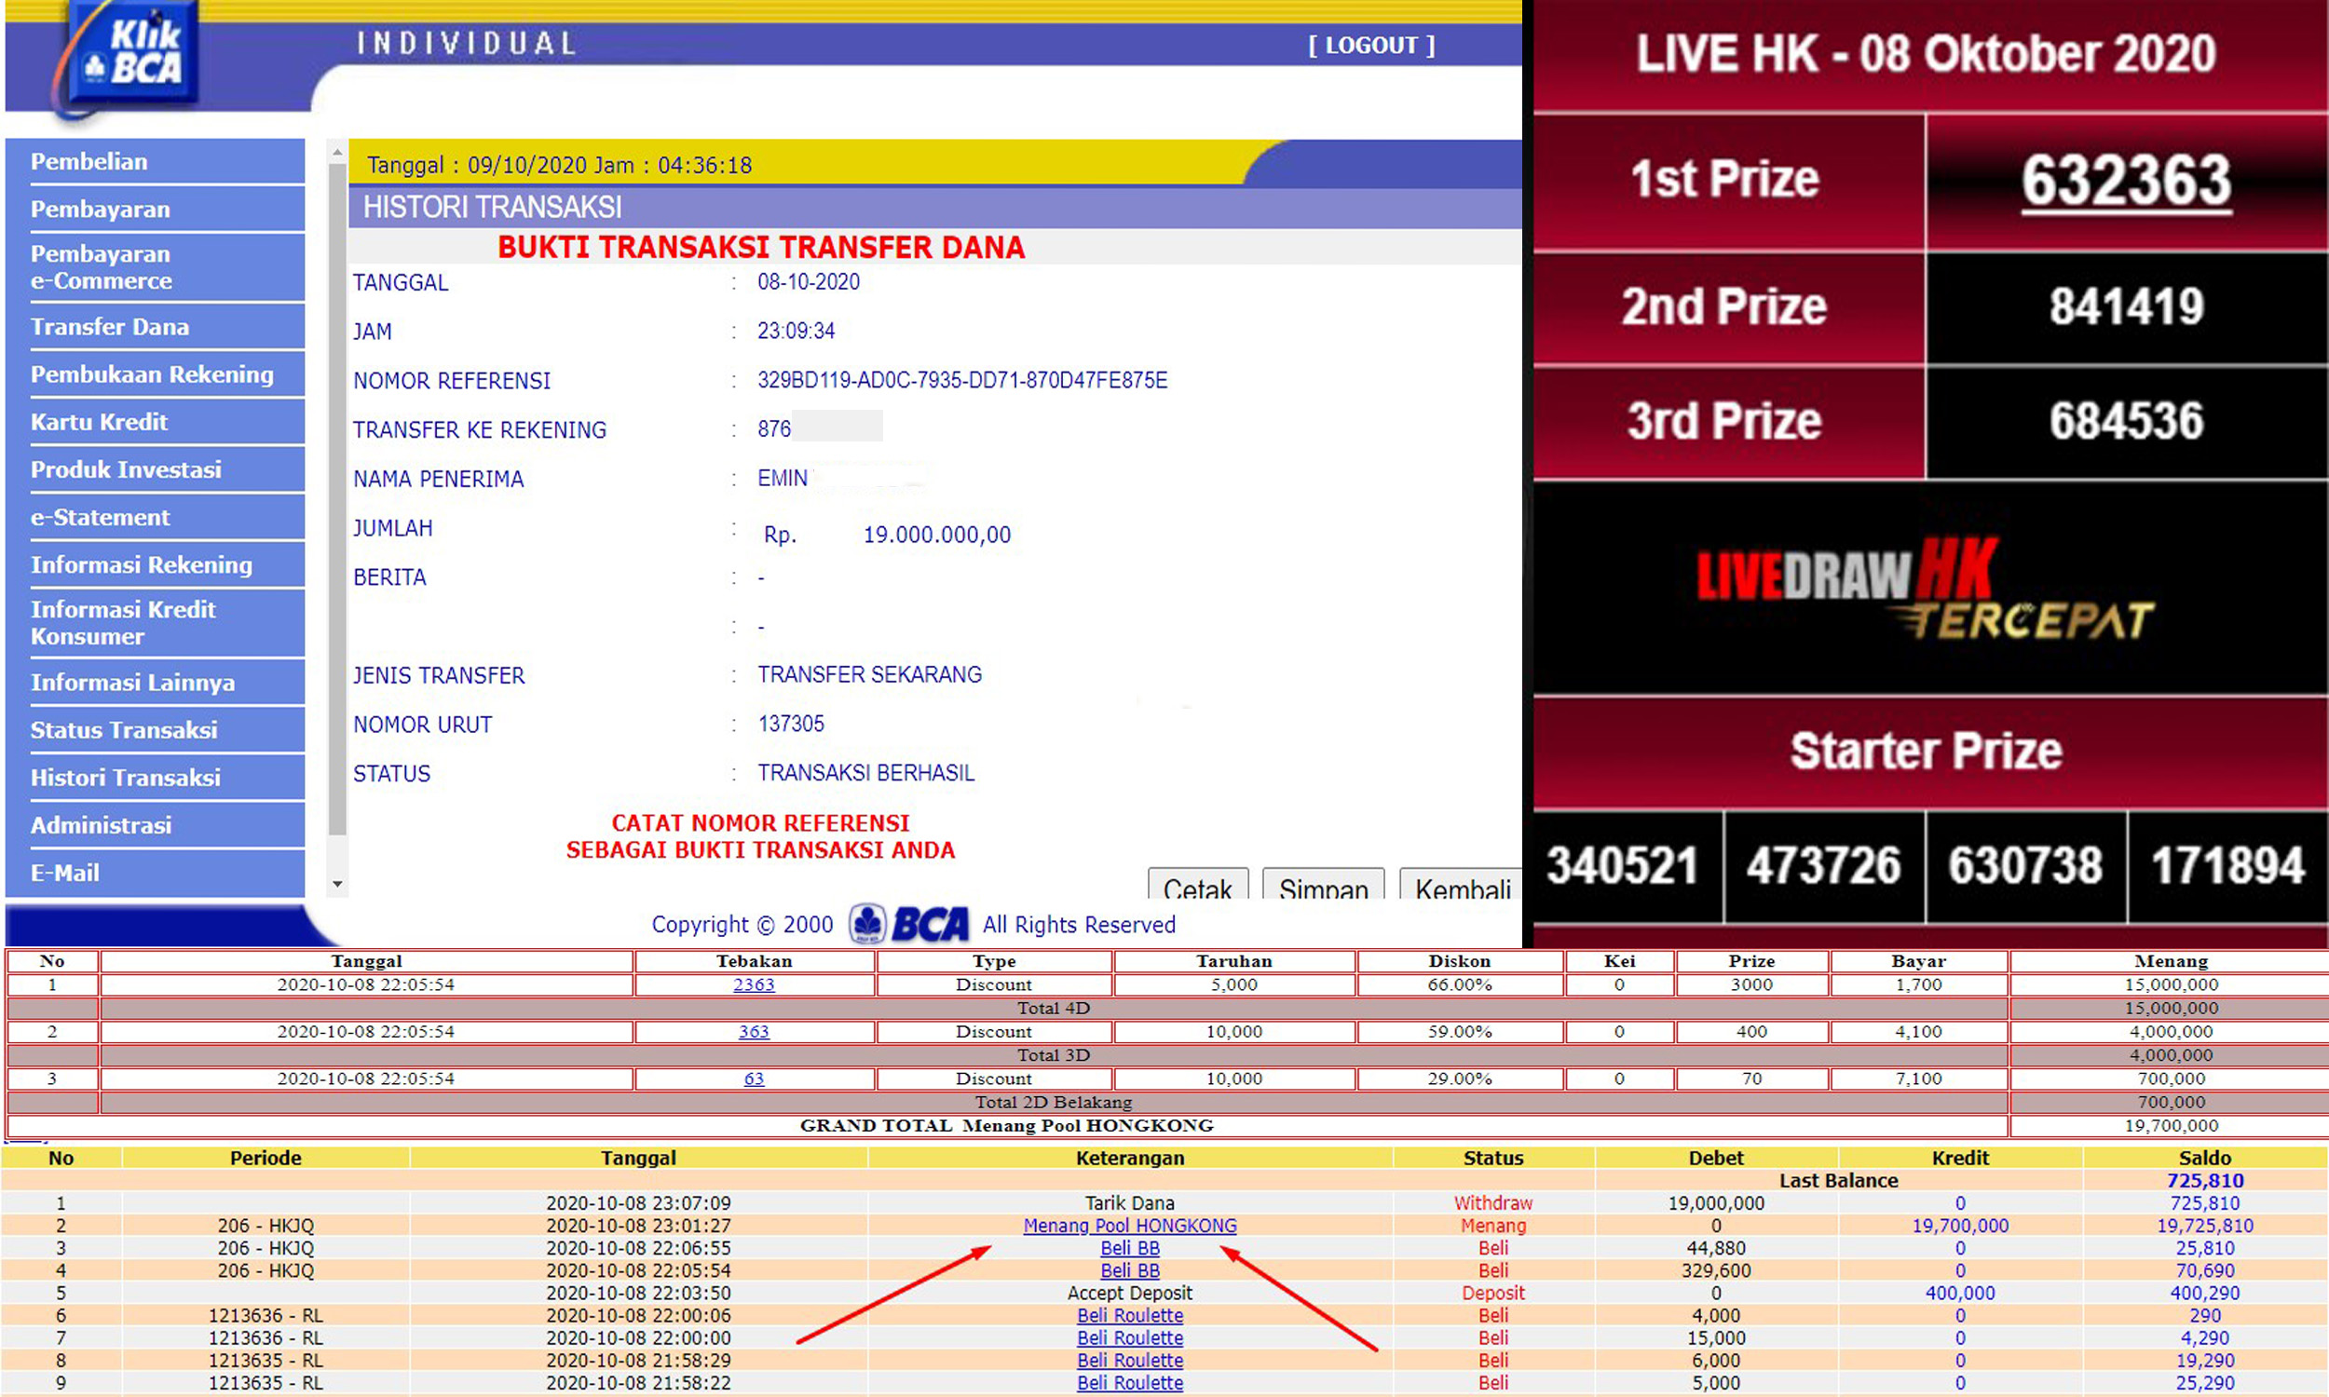This screenshot has width=2329, height=1397.
Task: Click the Withdraw status text
Action: (1493, 1203)
